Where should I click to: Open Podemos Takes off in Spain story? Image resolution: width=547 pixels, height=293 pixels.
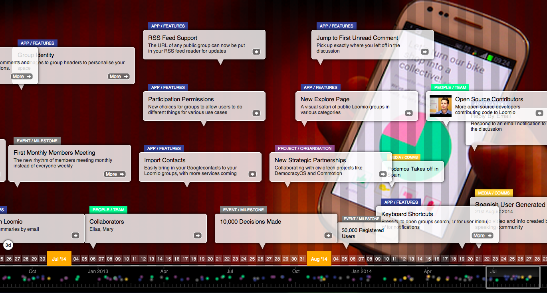pyautogui.click(x=413, y=172)
